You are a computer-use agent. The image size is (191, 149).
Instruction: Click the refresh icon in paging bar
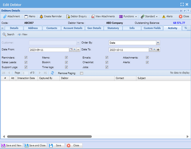point(52,73)
